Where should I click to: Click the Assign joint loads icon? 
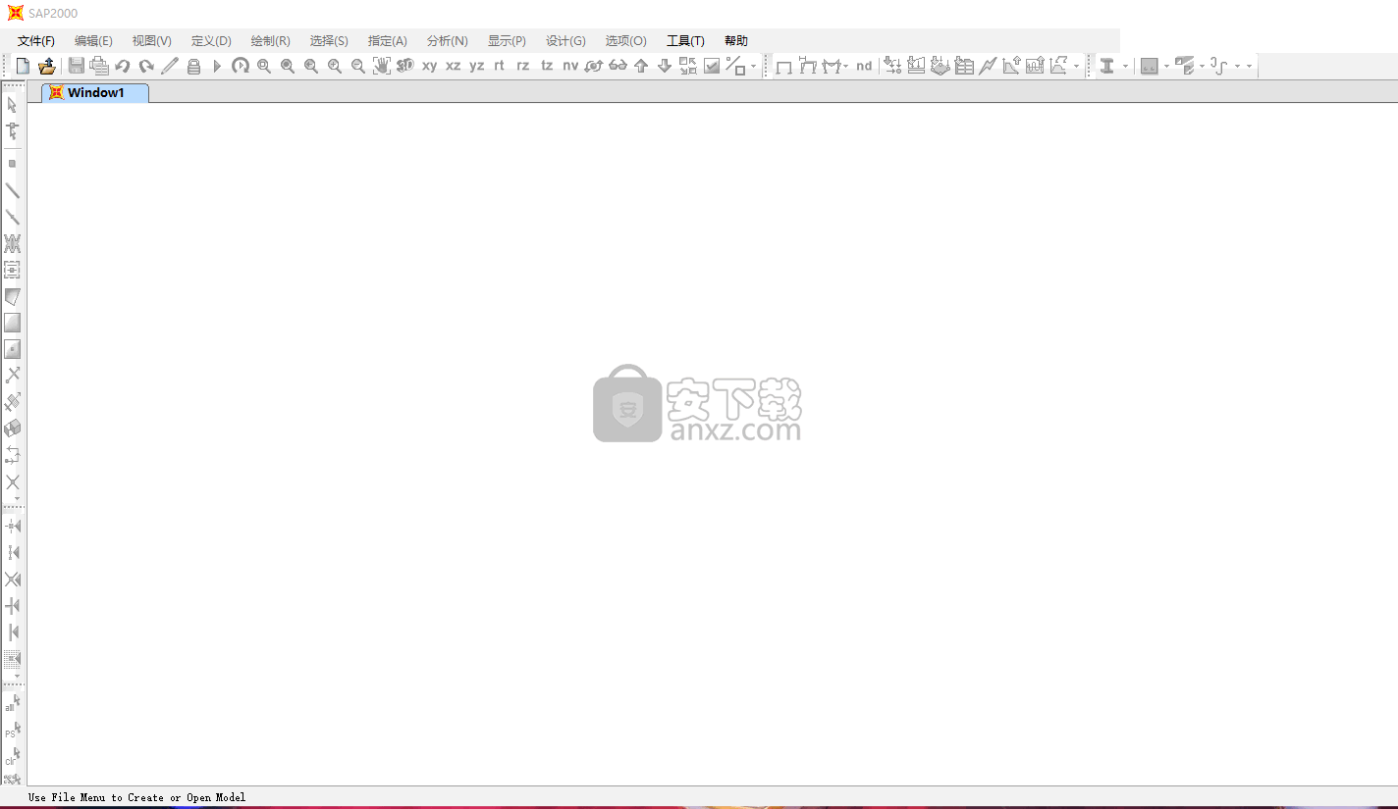coord(892,66)
